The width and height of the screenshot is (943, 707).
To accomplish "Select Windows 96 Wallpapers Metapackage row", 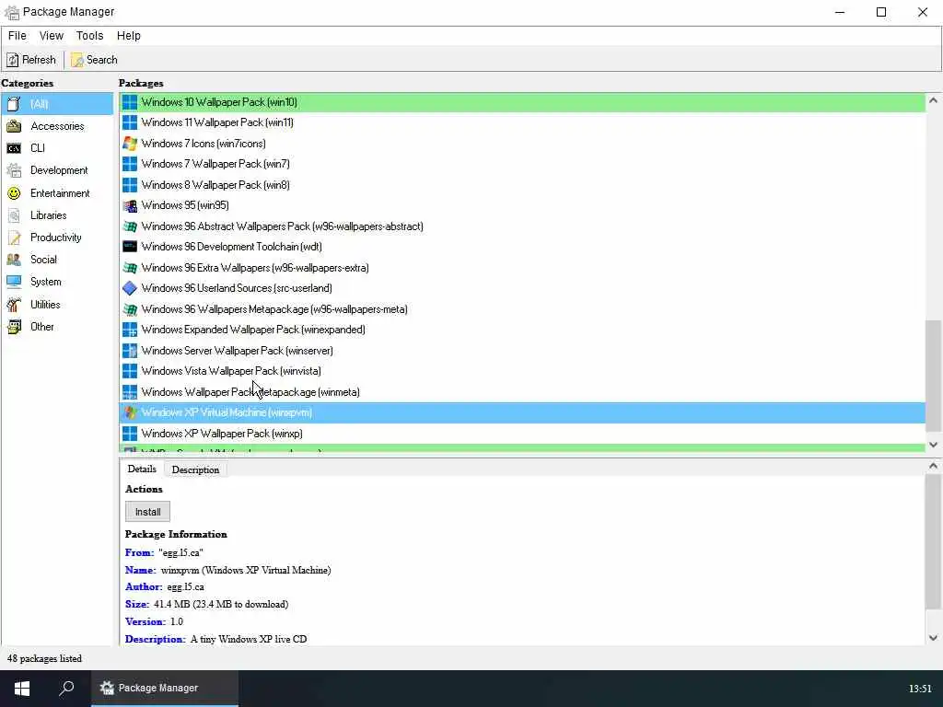I will click(x=522, y=309).
